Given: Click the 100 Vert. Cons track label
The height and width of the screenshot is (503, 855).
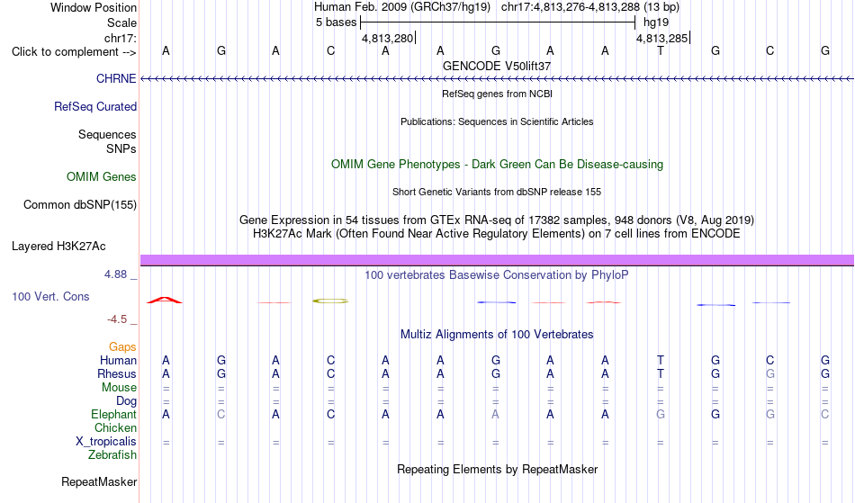Looking at the screenshot, I should tap(50, 296).
